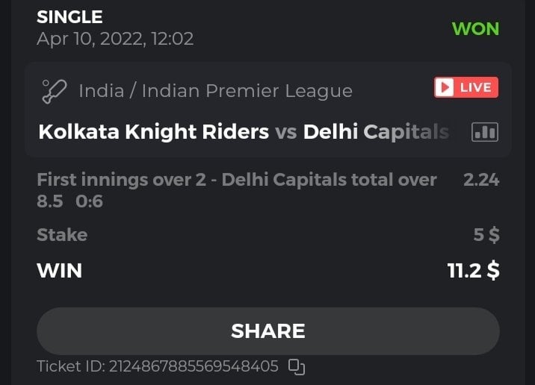Select the Delhi Capitals team name
535x385 pixels.
point(376,132)
